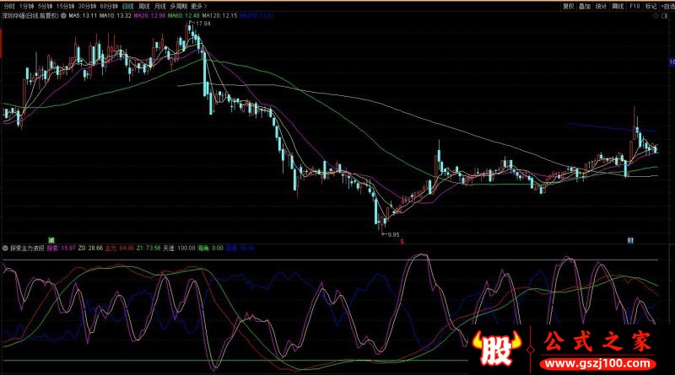The height and width of the screenshot is (375, 675).
Task: Click the green 减 marker on the time axis
Action: tap(51, 240)
